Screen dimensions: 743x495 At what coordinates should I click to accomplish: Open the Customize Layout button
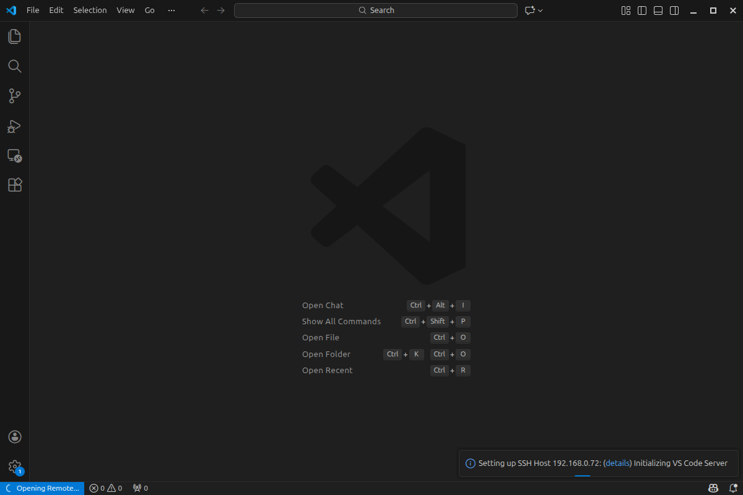[x=626, y=11]
